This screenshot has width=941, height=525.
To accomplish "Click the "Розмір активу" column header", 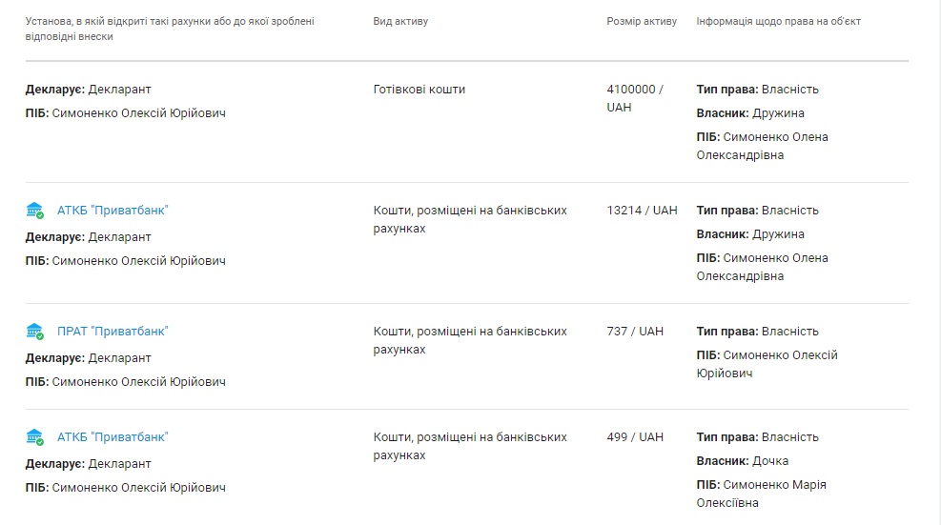I will coord(642,21).
